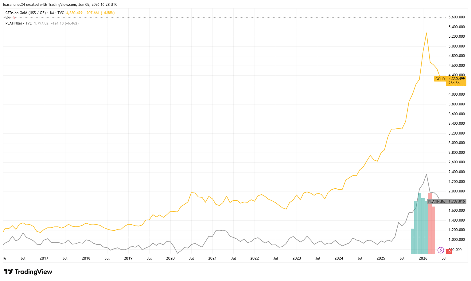Click the 2025 label on the time axis
Viewport: 471px width, 281px height.
(381, 258)
